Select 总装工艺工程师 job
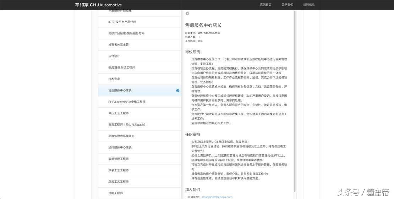The width and height of the screenshot is (394, 199). (139, 182)
